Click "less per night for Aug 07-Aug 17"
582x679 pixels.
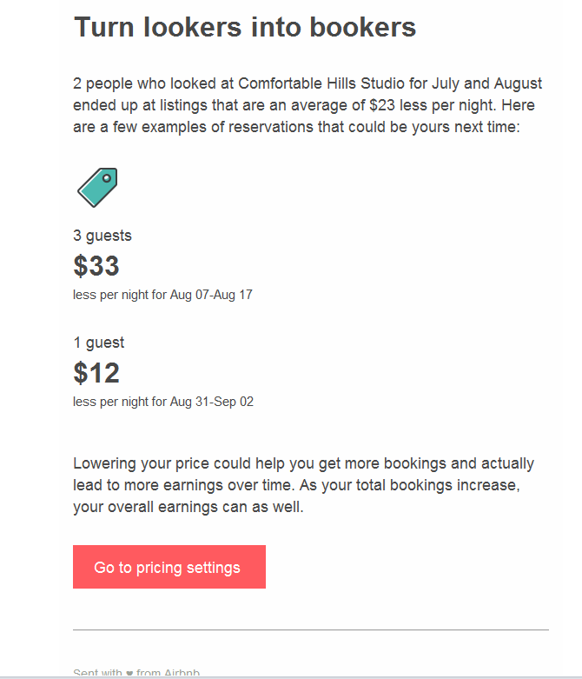click(x=162, y=295)
